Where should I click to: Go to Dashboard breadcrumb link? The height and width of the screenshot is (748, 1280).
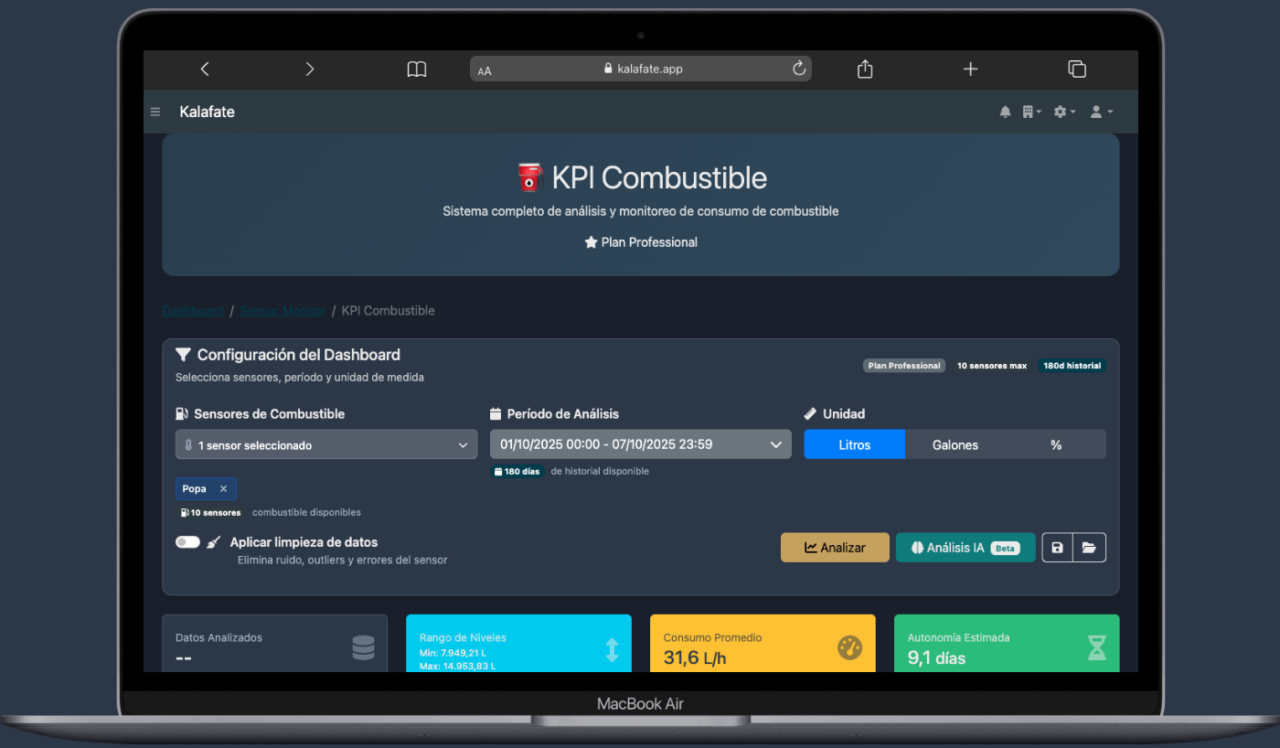coord(193,311)
